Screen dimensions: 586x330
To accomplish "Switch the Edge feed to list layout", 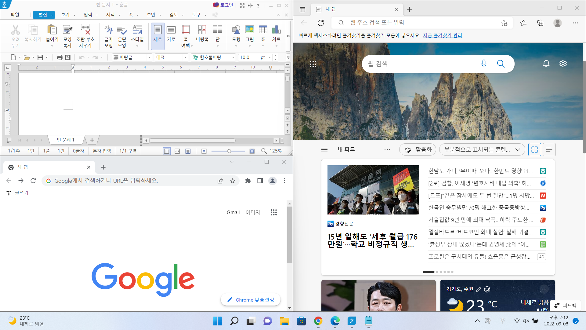I will click(549, 149).
